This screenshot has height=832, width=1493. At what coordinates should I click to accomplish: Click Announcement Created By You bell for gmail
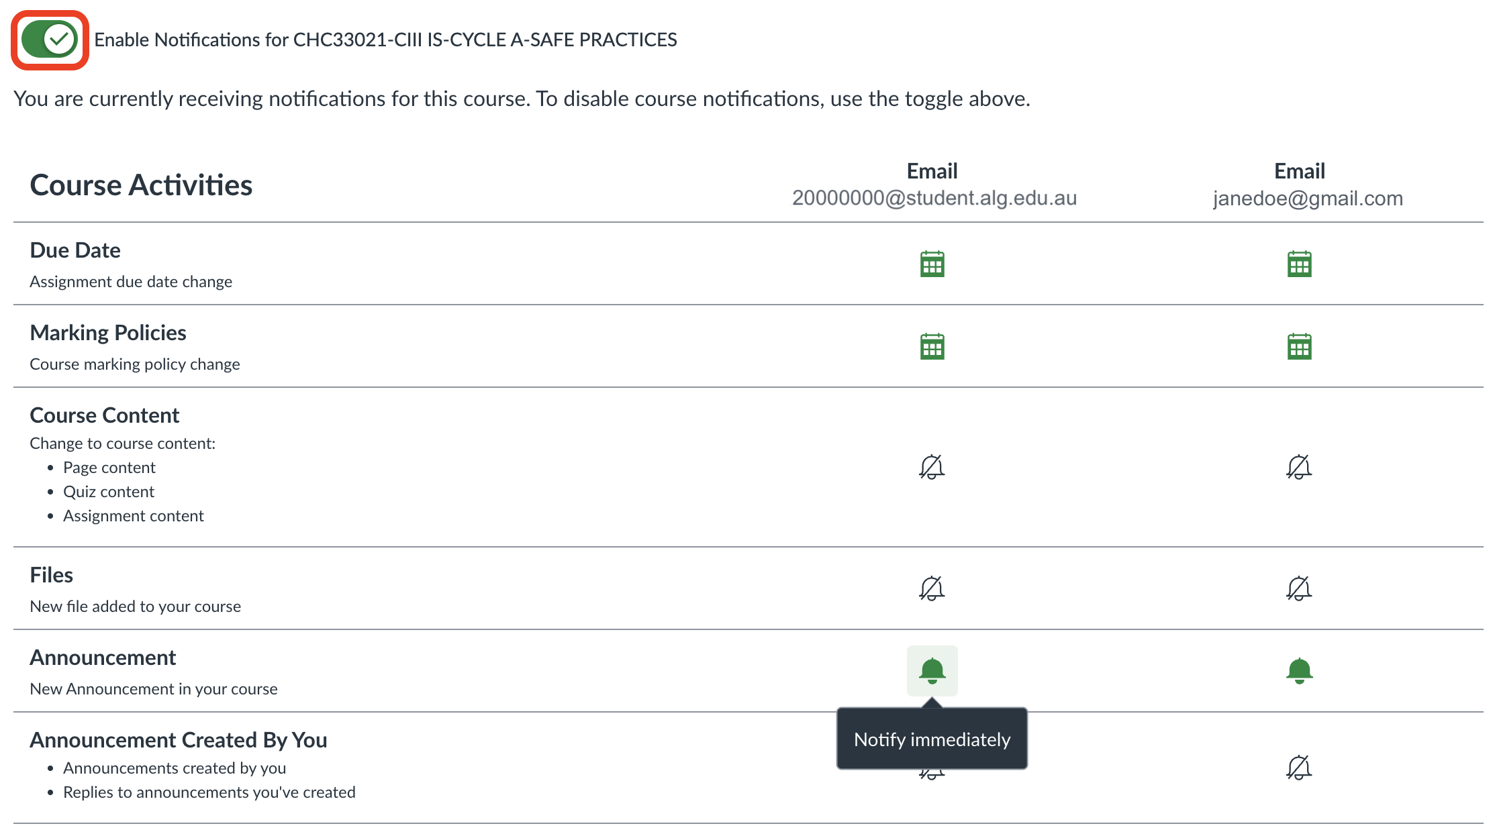pyautogui.click(x=1299, y=768)
